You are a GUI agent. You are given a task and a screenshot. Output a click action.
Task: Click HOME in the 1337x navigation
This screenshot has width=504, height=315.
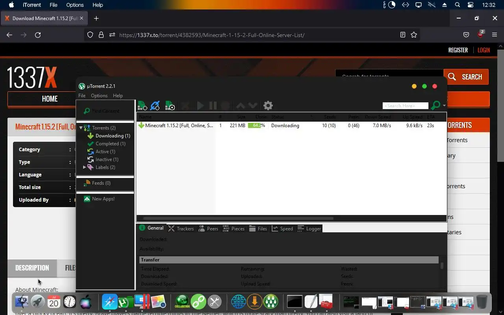tap(50, 99)
